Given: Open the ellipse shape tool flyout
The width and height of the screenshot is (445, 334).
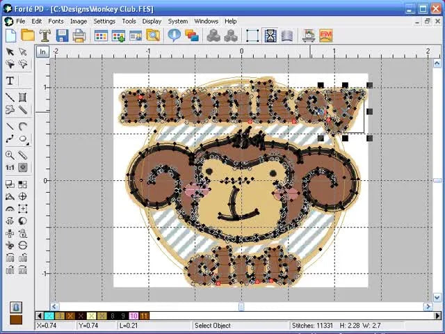Looking at the screenshot, I should (23, 139).
